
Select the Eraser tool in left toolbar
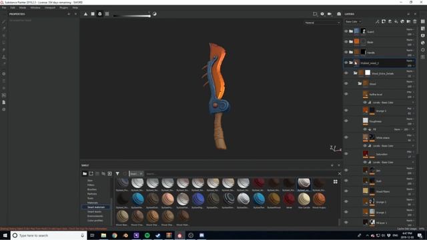click(4, 29)
